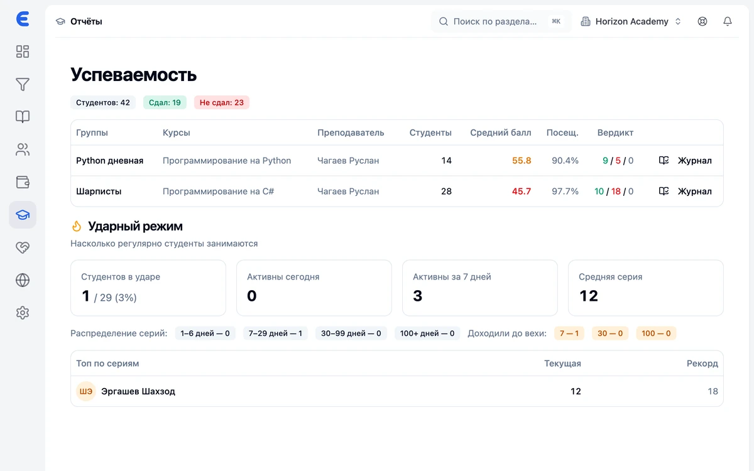Open the heart handshake icon in sidebar
This screenshot has height=471, width=754.
tap(23, 247)
